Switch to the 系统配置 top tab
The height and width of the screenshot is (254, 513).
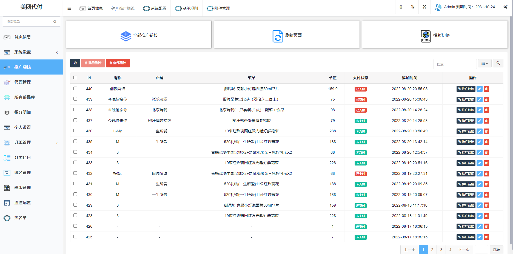point(155,8)
